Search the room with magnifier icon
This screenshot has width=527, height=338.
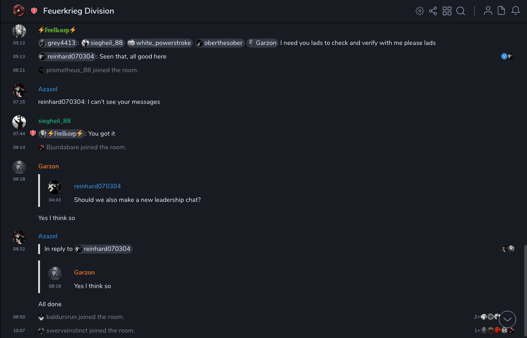coord(461,11)
